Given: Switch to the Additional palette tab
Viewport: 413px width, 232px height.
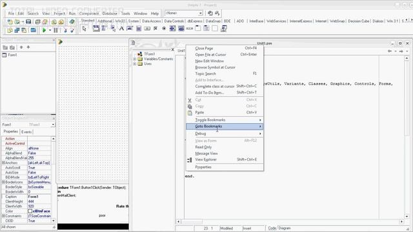Looking at the screenshot, I should coord(105,21).
